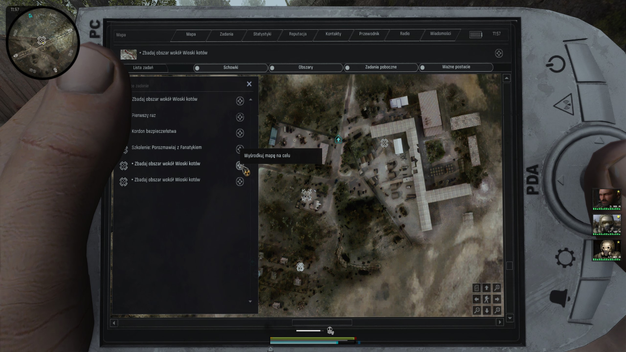Pan the map upward with arrow

click(487, 288)
